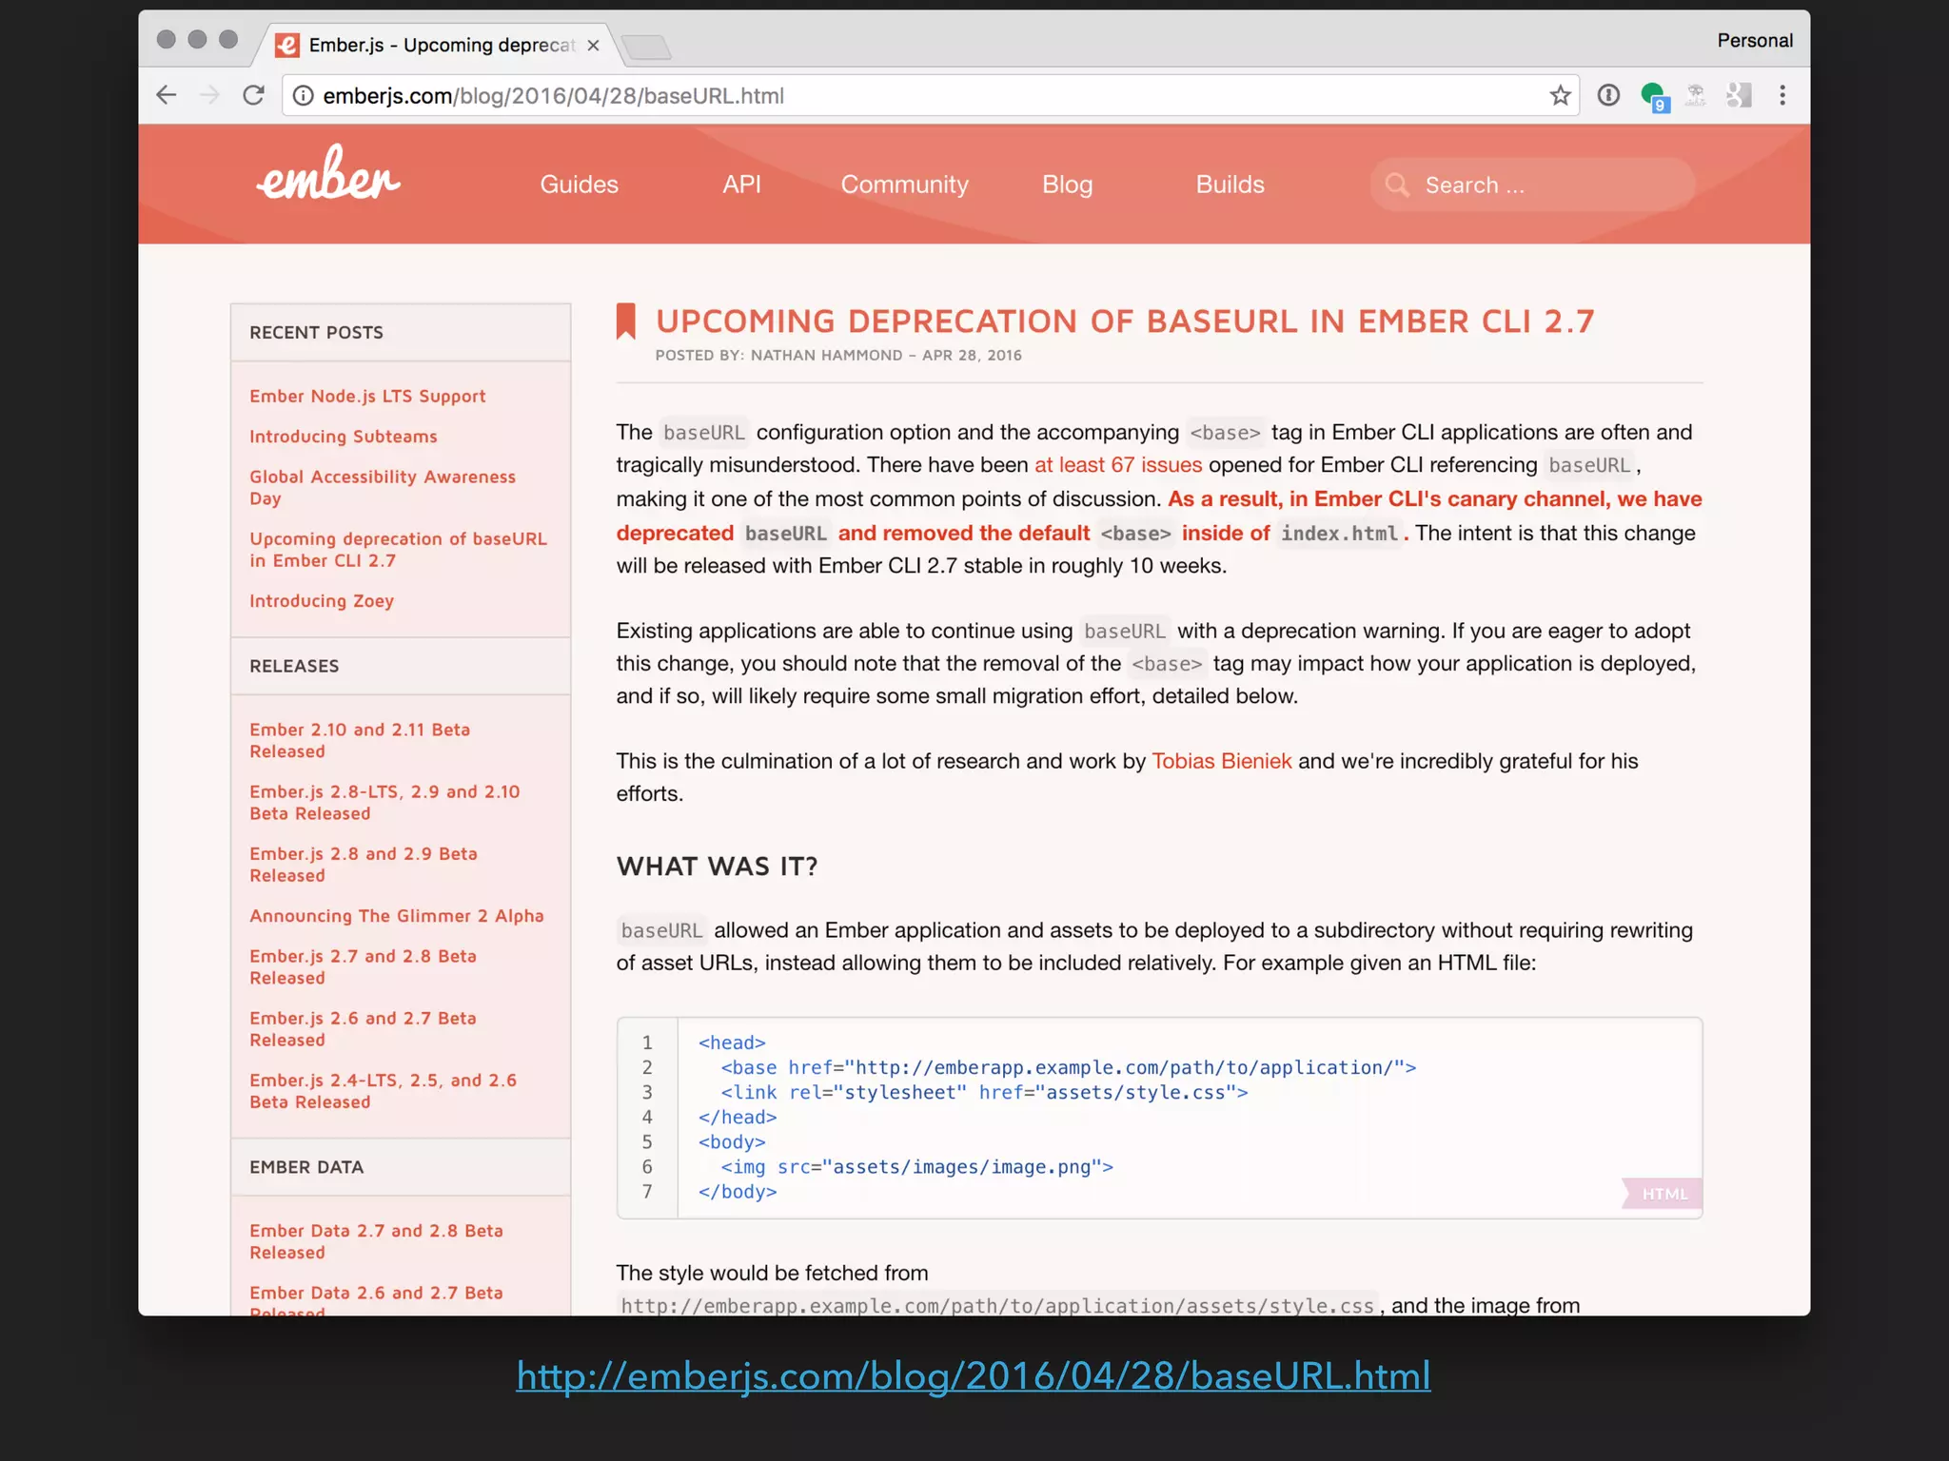The width and height of the screenshot is (1949, 1461).
Task: Click the 1Password extension icon
Action: coord(1608,95)
